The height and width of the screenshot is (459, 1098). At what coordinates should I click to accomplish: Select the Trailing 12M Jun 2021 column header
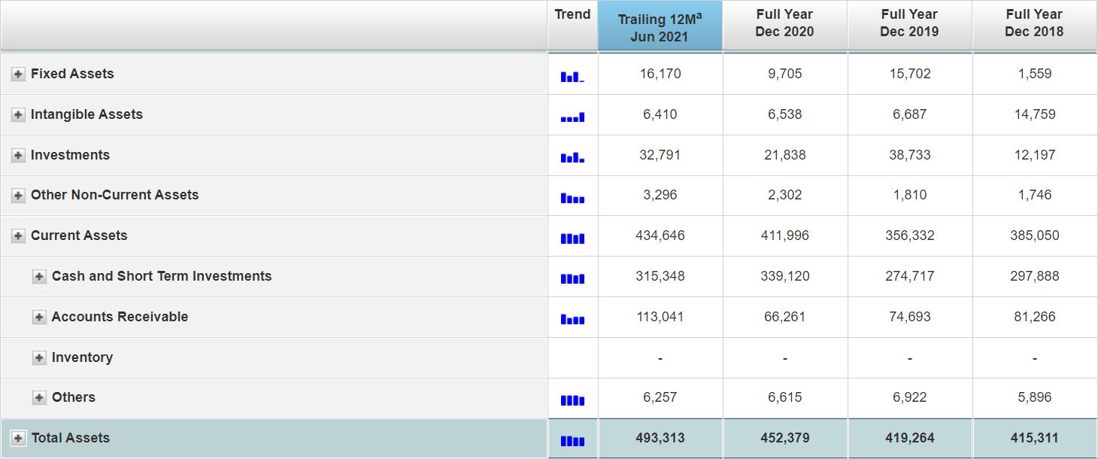point(660,28)
